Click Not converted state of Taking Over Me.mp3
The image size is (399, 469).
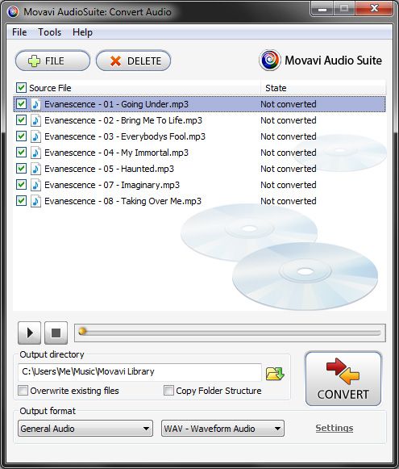(289, 201)
